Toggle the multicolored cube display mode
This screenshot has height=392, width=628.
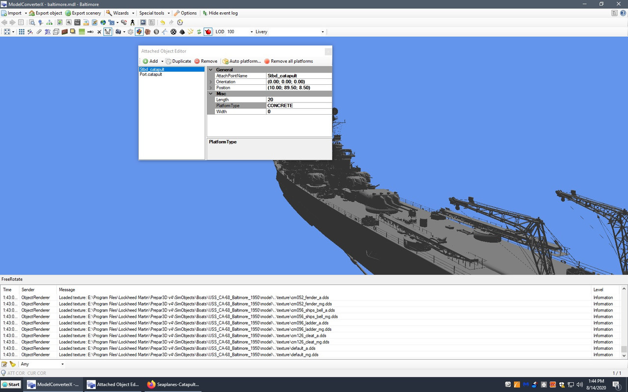point(139,32)
